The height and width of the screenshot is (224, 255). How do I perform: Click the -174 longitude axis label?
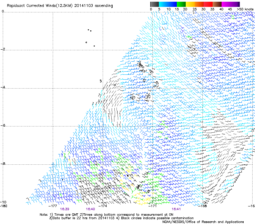(103, 206)
